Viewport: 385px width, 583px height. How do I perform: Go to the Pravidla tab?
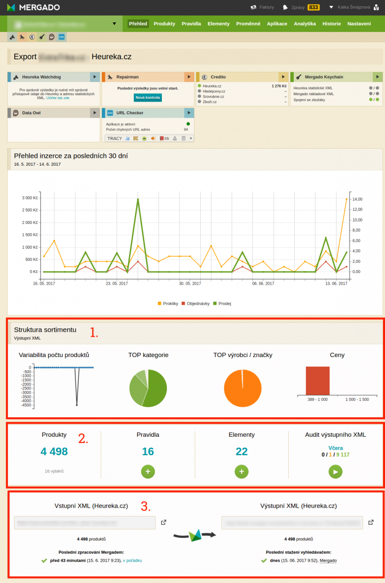191,23
